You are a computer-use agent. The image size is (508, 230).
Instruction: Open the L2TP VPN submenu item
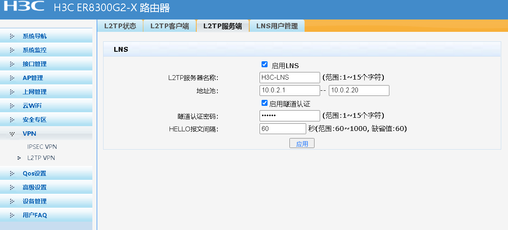click(41, 158)
